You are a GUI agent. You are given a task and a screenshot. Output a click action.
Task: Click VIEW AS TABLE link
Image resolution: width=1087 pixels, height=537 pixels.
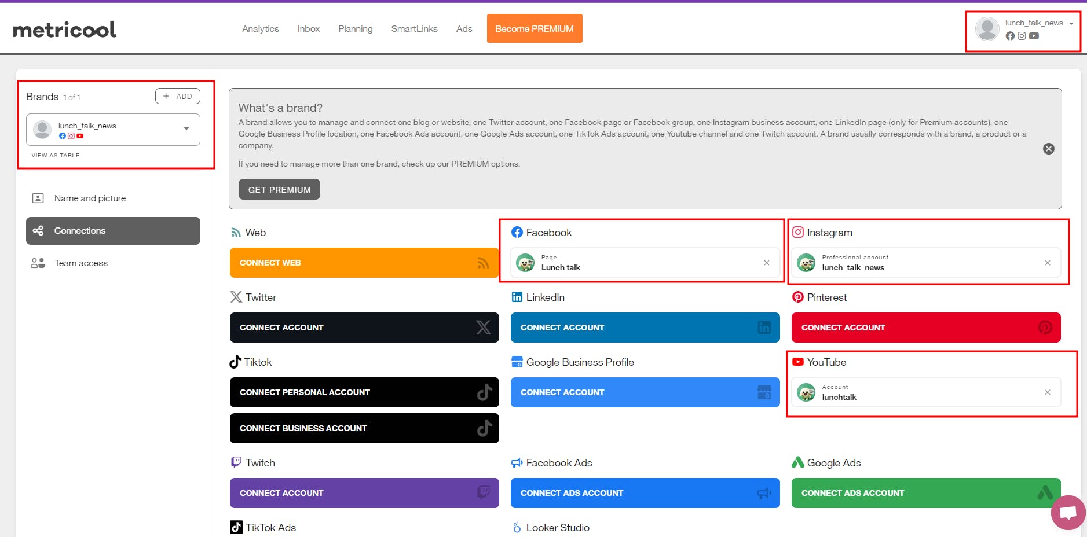pos(56,155)
